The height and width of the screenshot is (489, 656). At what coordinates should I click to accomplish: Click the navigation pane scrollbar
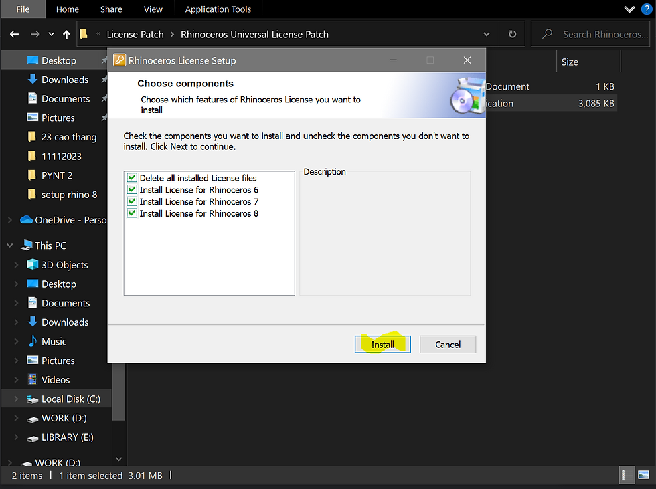(119, 391)
